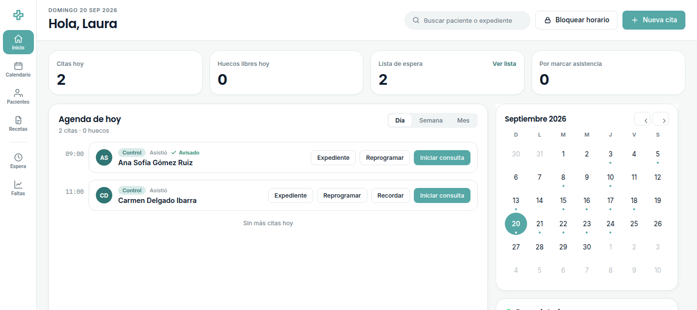Open Espera waiting list sidebar icon

[18, 161]
